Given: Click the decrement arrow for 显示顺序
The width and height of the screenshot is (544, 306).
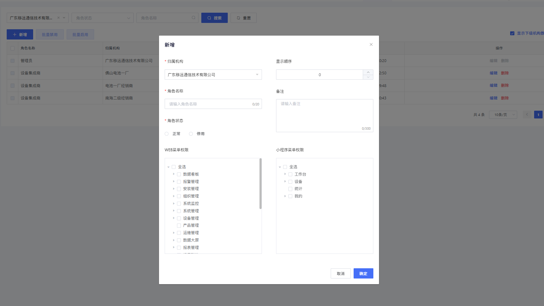Looking at the screenshot, I should (x=368, y=77).
